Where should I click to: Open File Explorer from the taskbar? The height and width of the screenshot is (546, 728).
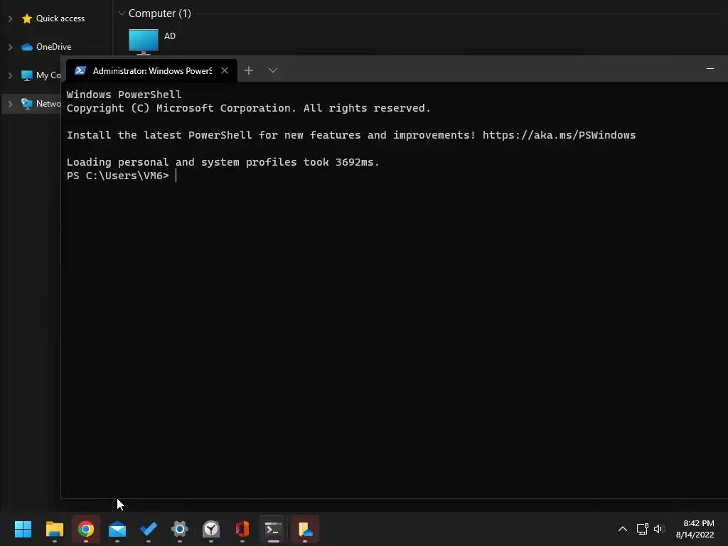coord(54,529)
